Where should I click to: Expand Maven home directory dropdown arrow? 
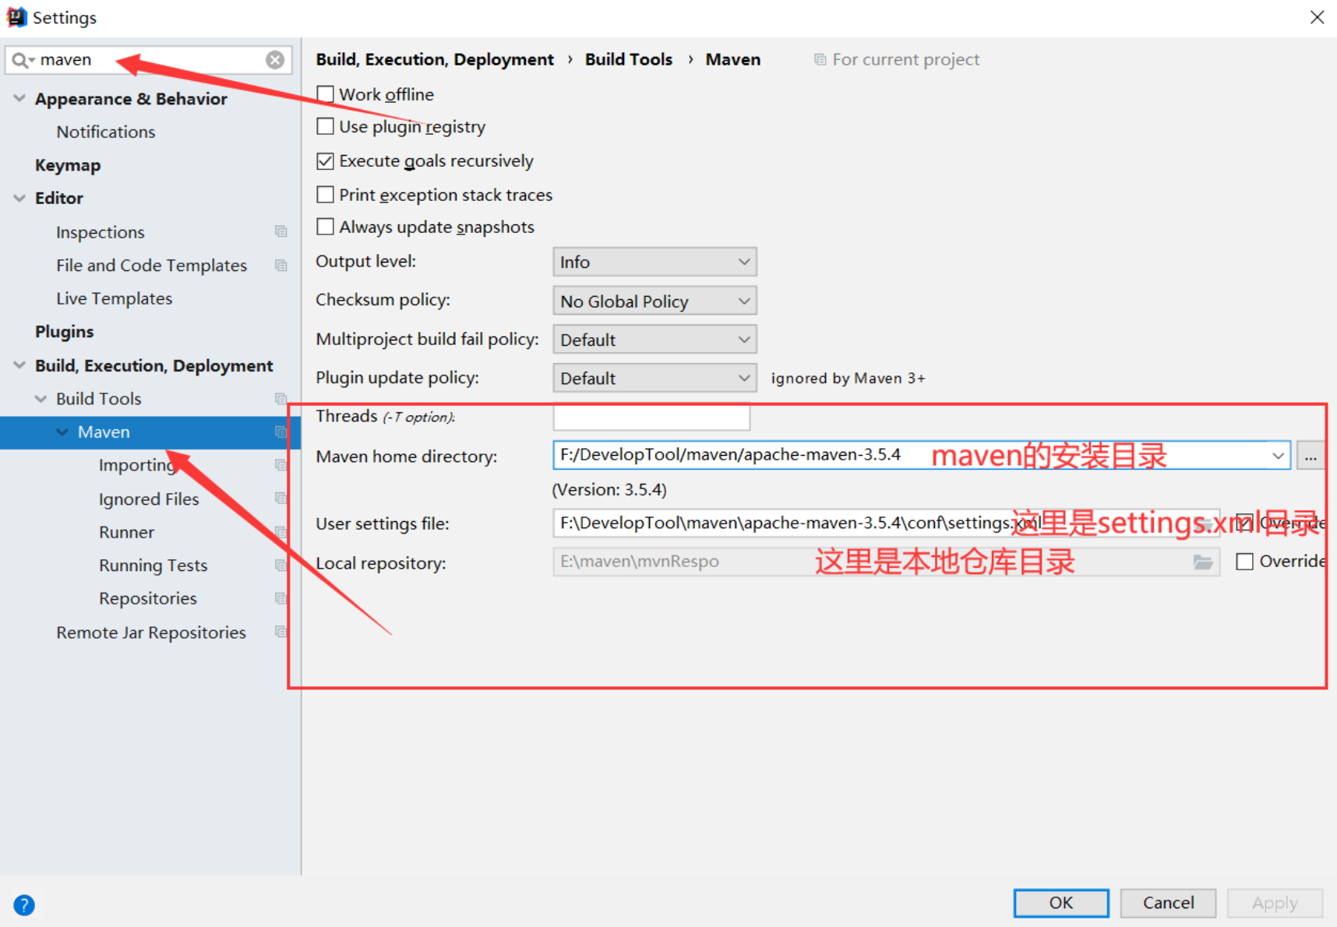pos(1278,455)
